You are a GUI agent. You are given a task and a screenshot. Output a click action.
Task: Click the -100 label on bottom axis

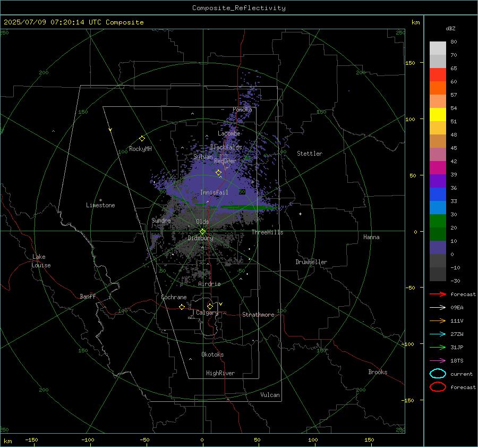[x=88, y=440]
